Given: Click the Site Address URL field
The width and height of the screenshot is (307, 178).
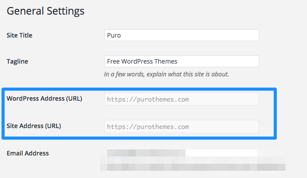Looking at the screenshot, I should click(x=181, y=127).
